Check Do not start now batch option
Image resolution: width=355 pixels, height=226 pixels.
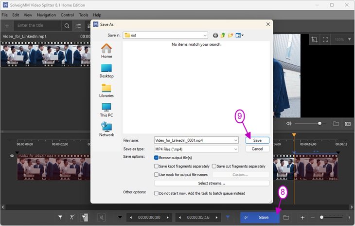tap(156, 193)
